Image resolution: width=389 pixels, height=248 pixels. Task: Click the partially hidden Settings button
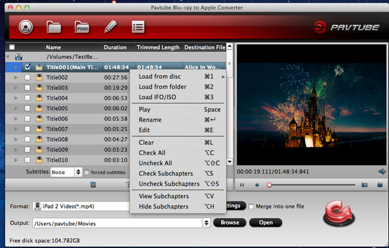236,206
